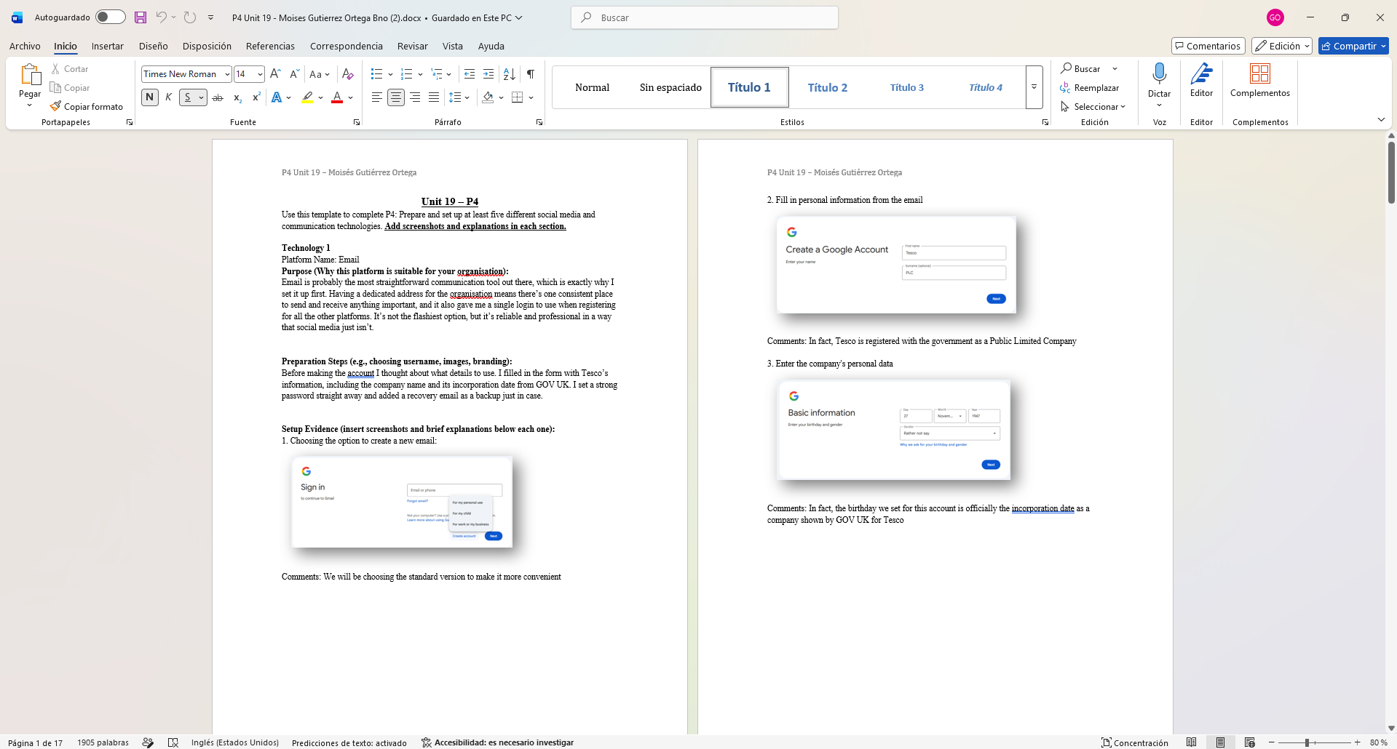The width and height of the screenshot is (1397, 749).
Task: Switch to the Revisar tab
Action: click(x=413, y=46)
